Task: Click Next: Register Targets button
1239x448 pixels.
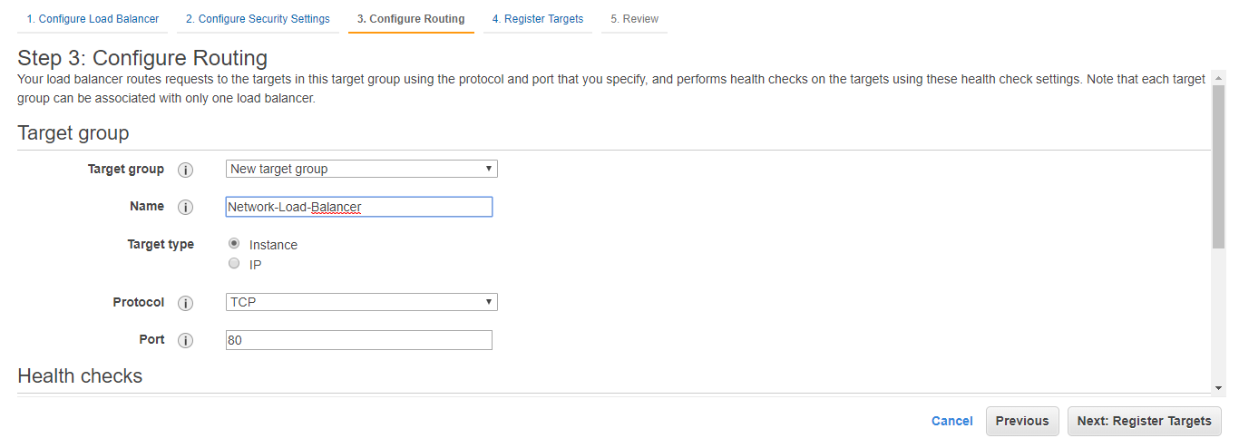Action: coord(1145,421)
